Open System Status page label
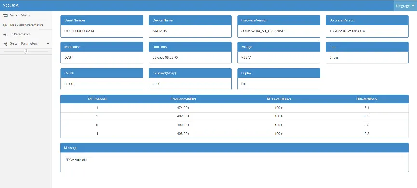 click(20, 15)
